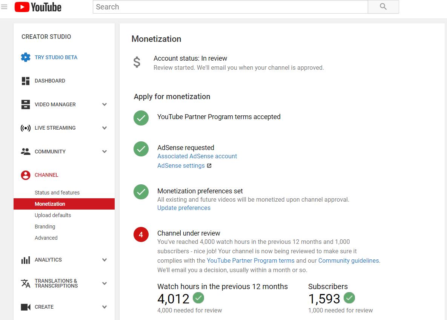Click into the Search field
This screenshot has height=320, width=447.
pos(230,7)
